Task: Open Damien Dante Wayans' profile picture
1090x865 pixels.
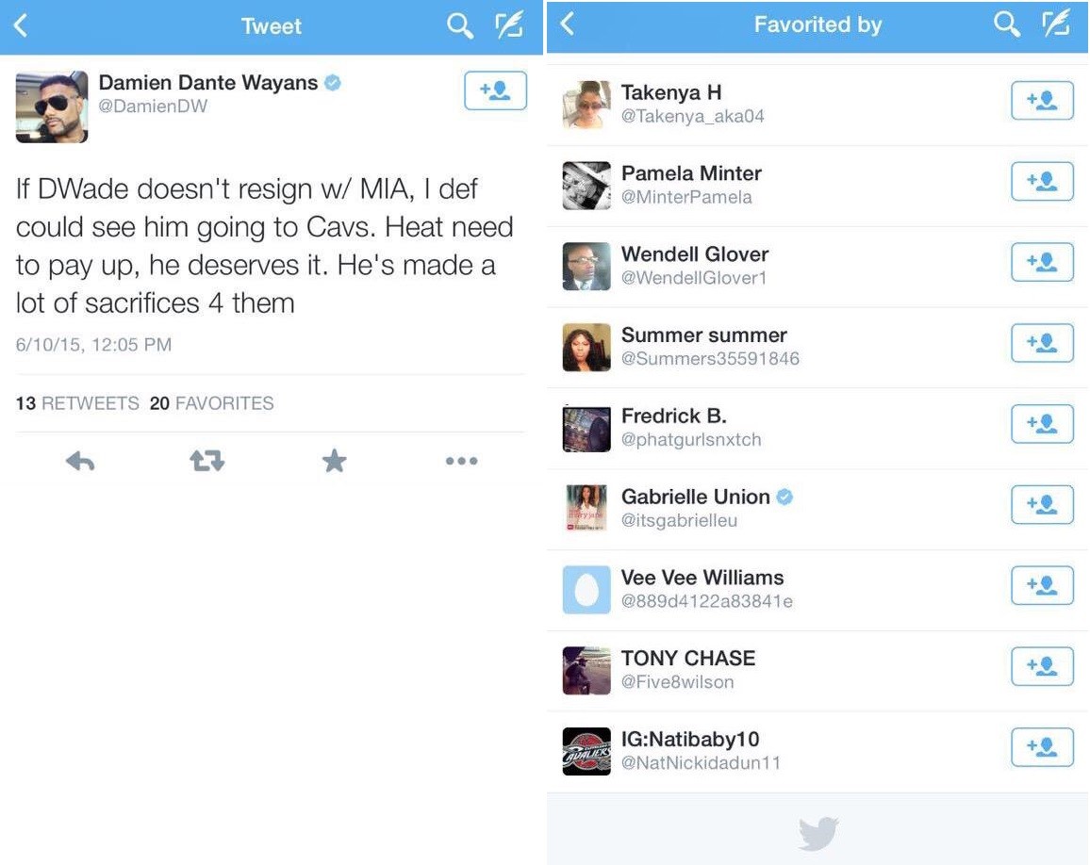Action: [52, 106]
